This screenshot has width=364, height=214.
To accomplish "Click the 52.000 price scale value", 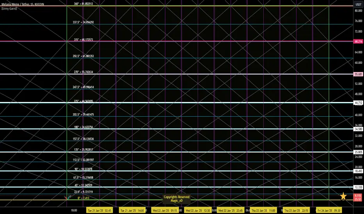I will click(x=359, y=84).
